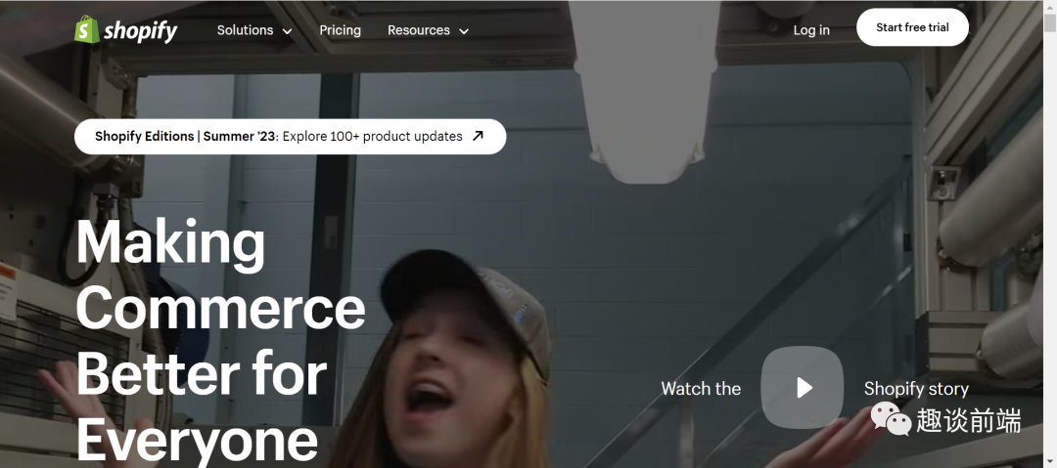Click the WeChat watermark icon
1057x468 pixels.
(x=890, y=418)
